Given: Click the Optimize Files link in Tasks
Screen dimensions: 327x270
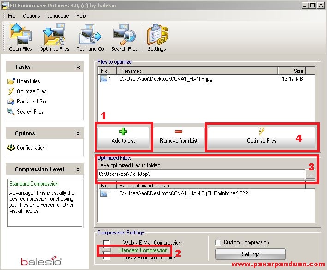Looking at the screenshot, I should tap(31, 91).
